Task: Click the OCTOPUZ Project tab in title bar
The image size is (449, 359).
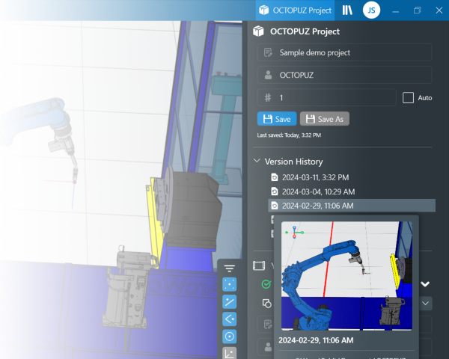Action: pyautogui.click(x=295, y=10)
